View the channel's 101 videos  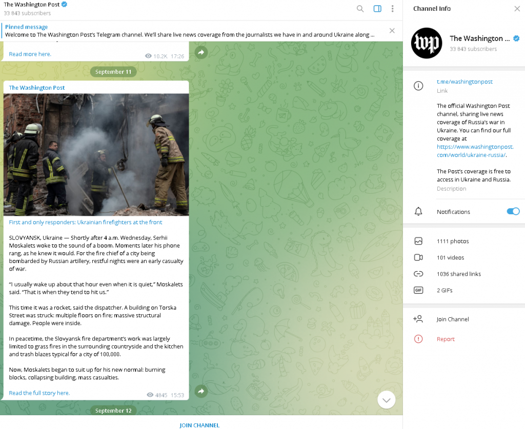pyautogui.click(x=450, y=257)
